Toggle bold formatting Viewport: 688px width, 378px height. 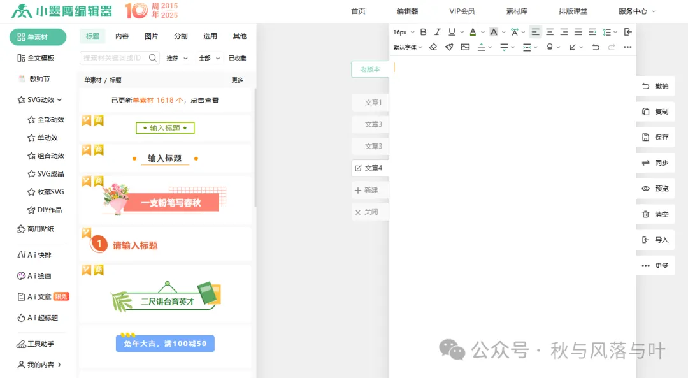click(423, 31)
